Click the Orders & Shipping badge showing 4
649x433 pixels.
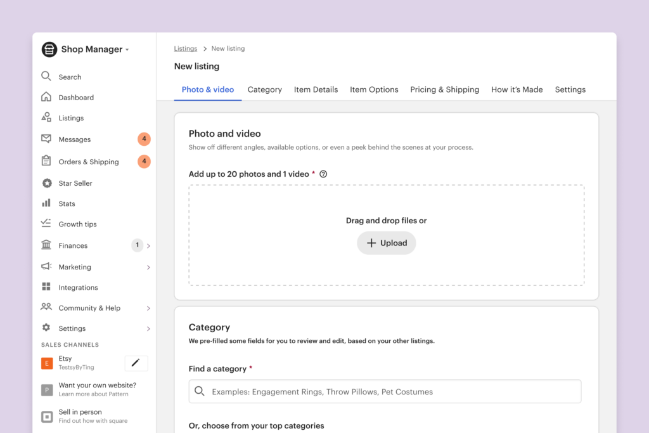[x=144, y=161]
